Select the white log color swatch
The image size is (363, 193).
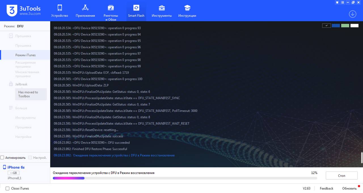pyautogui.click(x=354, y=25)
